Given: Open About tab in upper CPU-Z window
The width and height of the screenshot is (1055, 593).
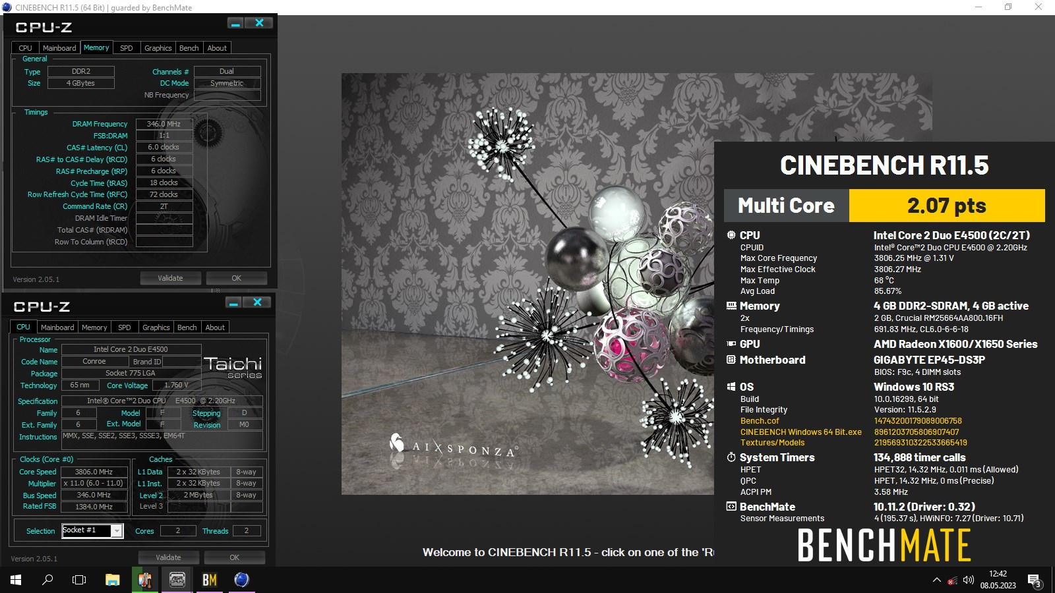Looking at the screenshot, I should [x=217, y=48].
